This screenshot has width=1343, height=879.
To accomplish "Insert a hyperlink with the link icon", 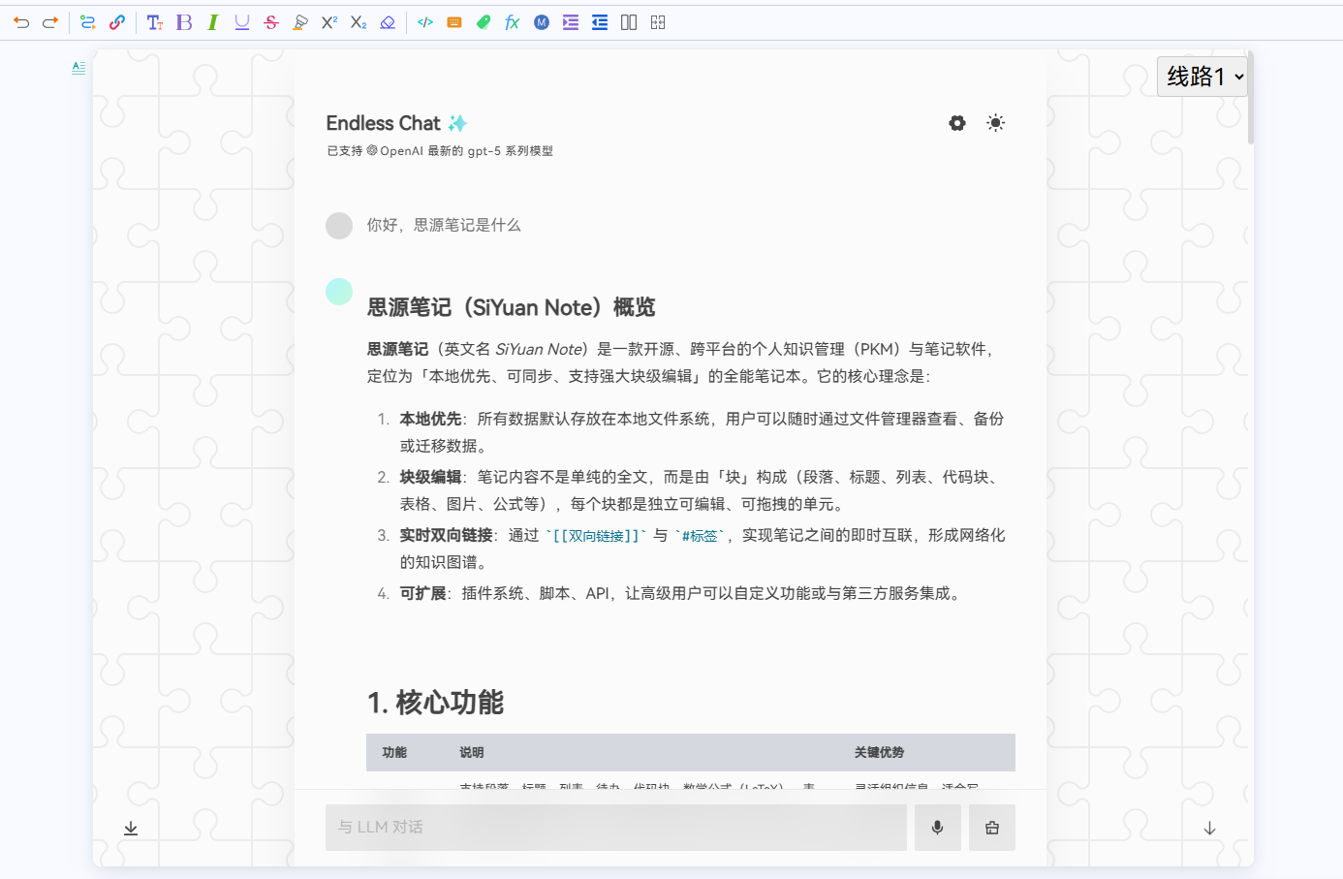I will [117, 22].
